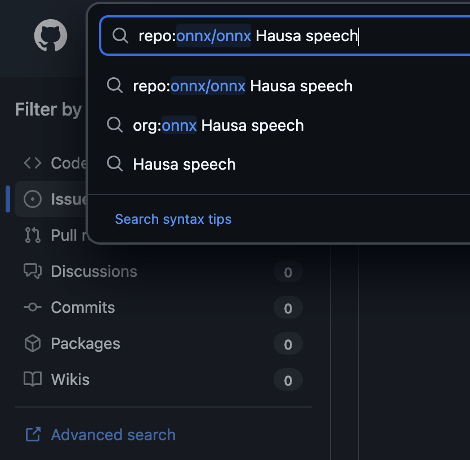The width and height of the screenshot is (470, 460).
Task: Select the "repo:onnx/onnx Hausa speech" suggestion
Action: pos(242,86)
